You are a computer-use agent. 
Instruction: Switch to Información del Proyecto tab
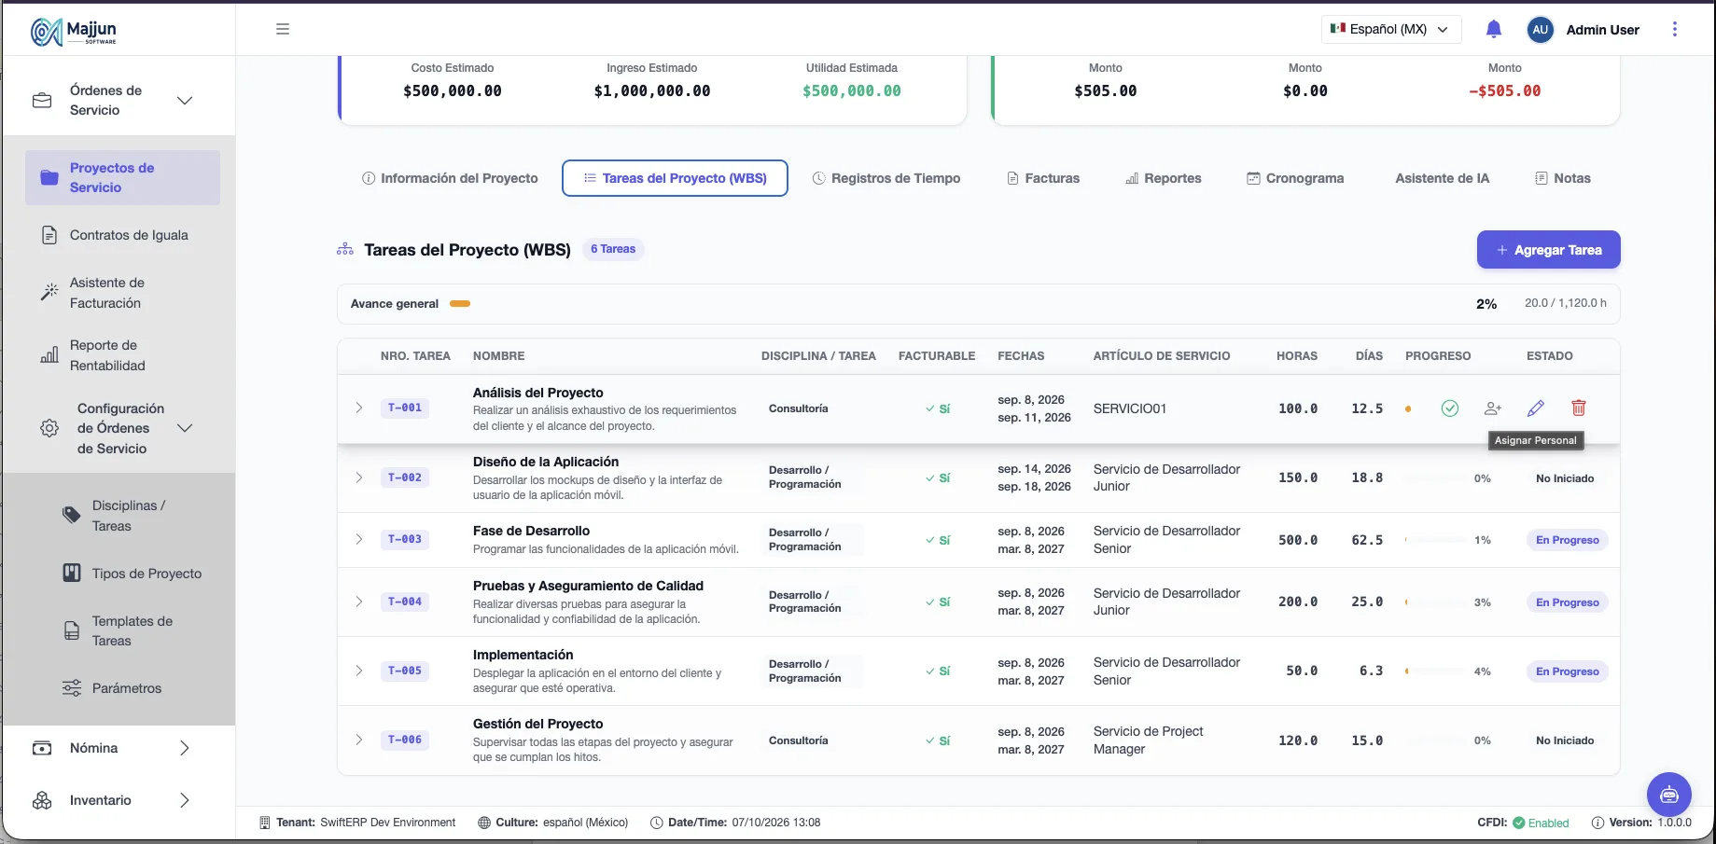pos(450,178)
